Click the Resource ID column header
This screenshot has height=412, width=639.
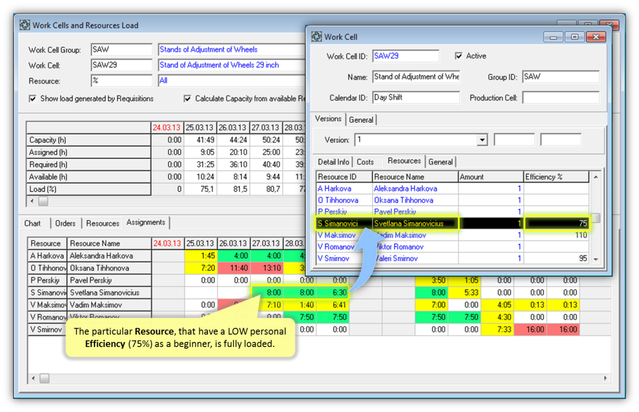[344, 177]
